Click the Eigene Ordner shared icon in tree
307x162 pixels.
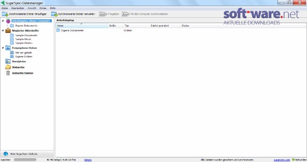pyautogui.click(x=12, y=56)
